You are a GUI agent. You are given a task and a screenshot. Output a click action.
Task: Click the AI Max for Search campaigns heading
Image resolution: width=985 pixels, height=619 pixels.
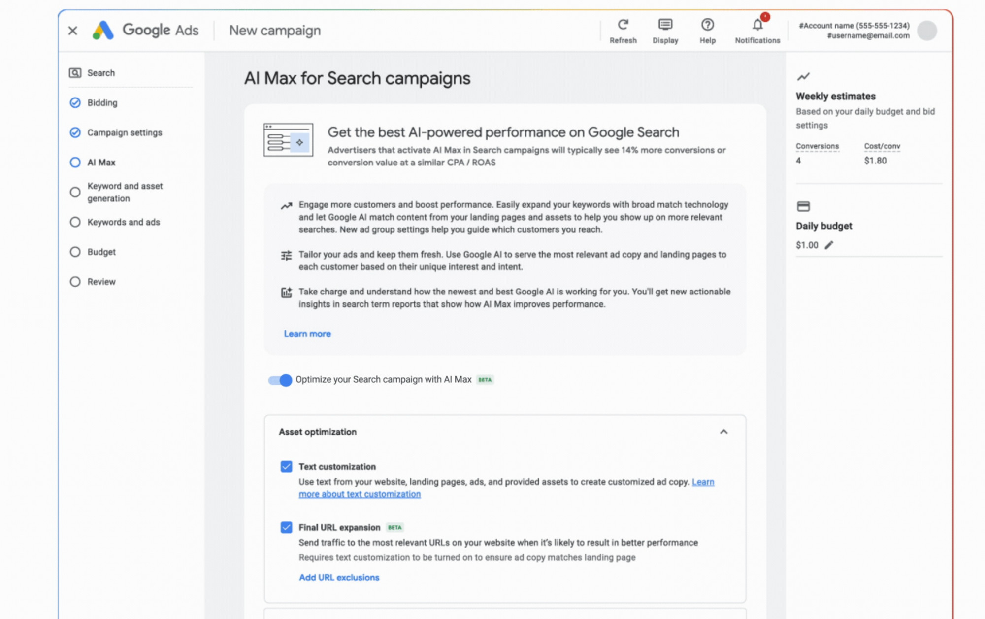click(357, 79)
